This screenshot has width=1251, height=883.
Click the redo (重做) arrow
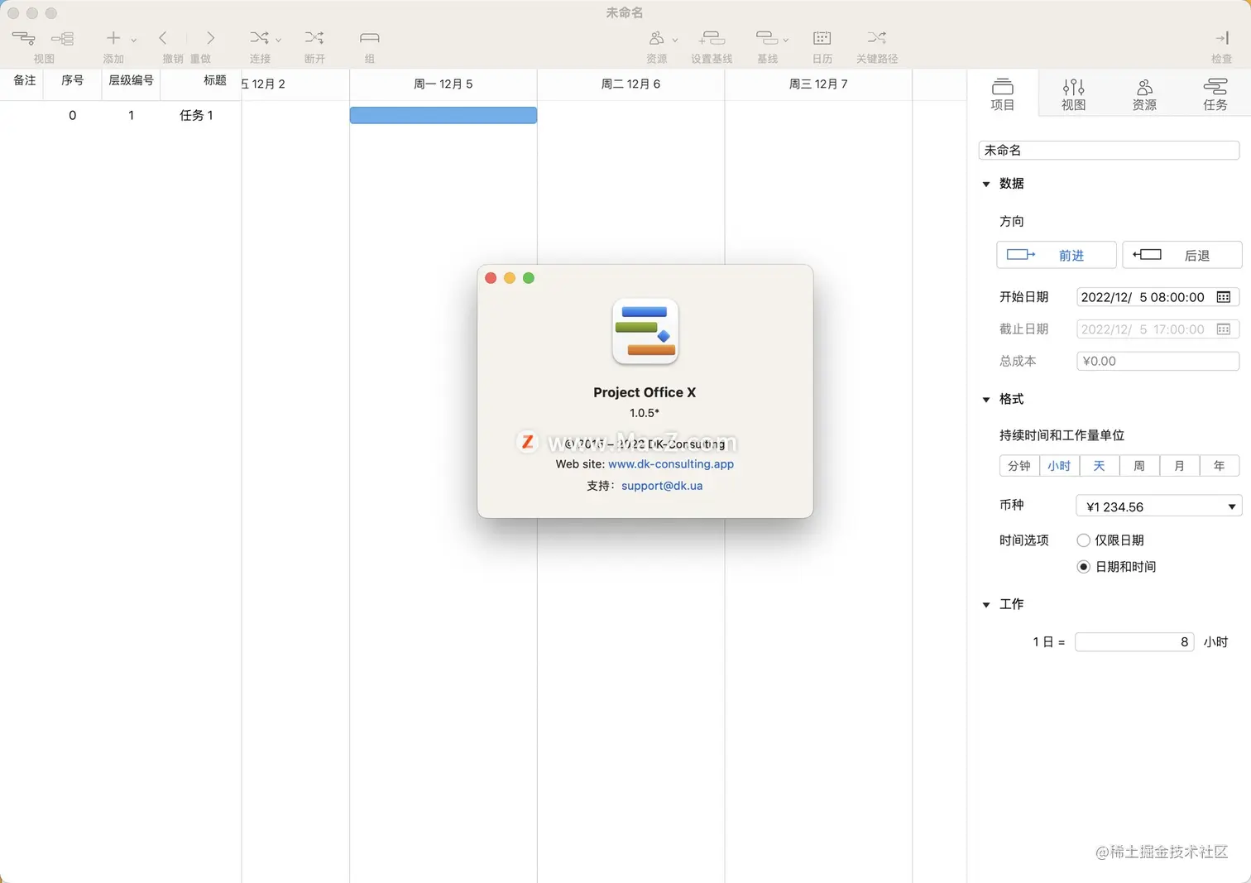tap(210, 38)
